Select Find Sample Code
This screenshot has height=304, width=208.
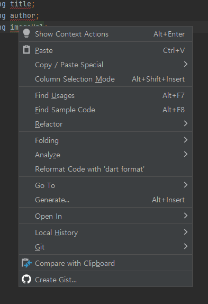105,110
